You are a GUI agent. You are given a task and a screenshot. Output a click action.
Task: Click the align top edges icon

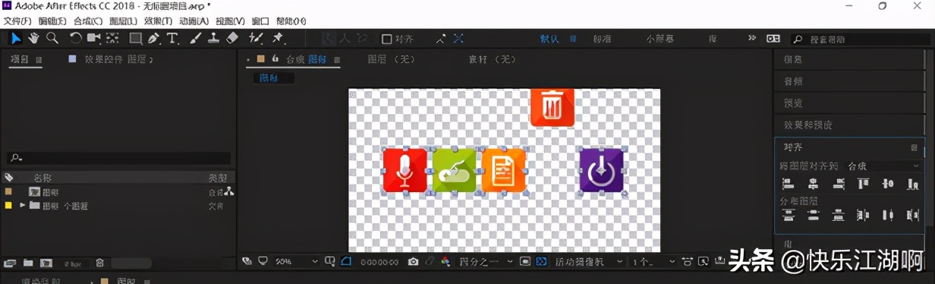point(863,184)
